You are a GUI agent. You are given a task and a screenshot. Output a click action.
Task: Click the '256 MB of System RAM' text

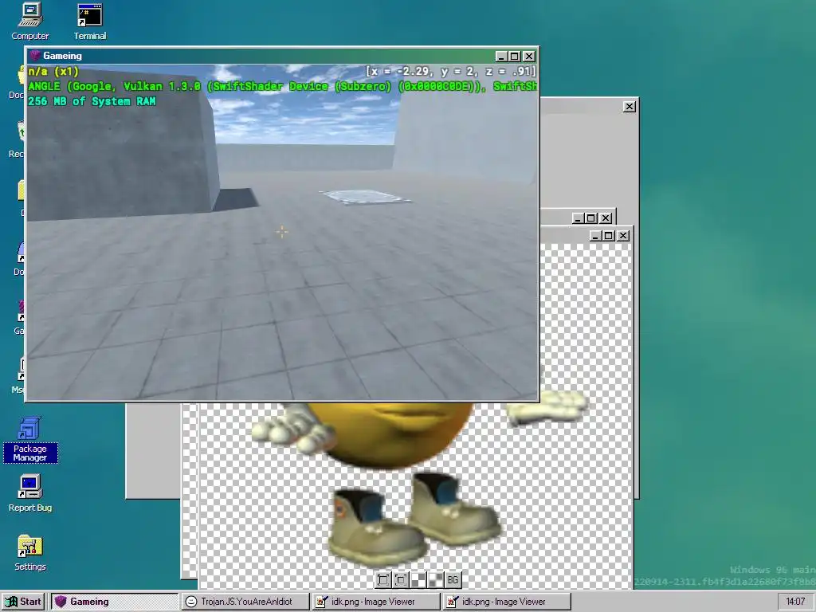click(x=92, y=101)
